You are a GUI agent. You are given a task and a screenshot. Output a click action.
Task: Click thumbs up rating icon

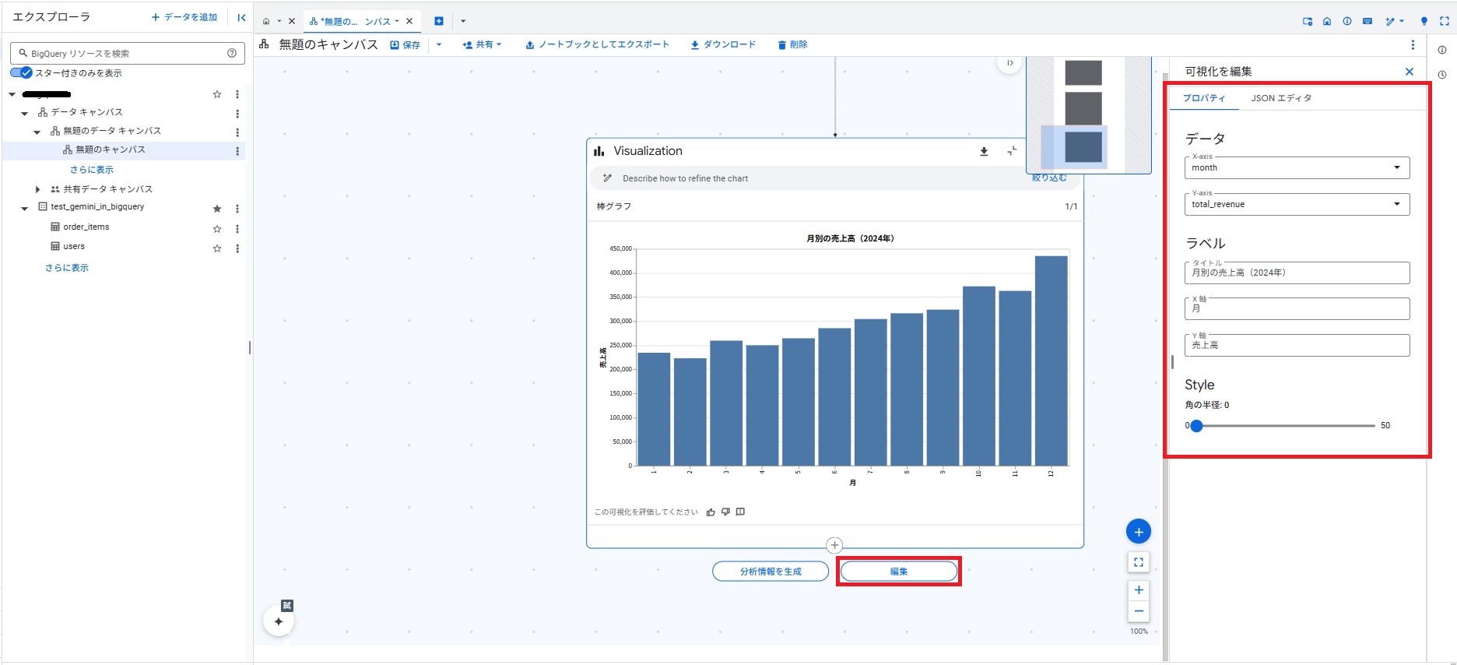(x=711, y=512)
